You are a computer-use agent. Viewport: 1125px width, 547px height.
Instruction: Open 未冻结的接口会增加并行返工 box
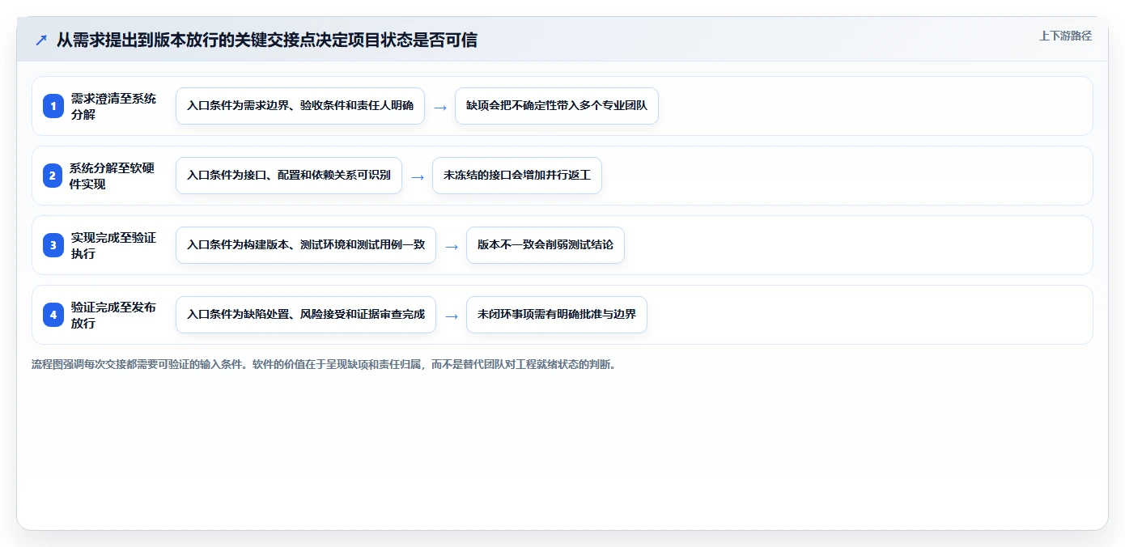click(x=517, y=176)
